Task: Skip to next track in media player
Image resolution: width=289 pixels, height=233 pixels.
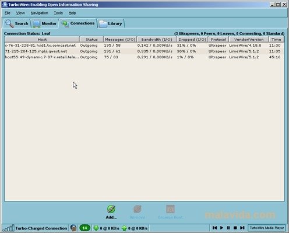Action: (242, 228)
